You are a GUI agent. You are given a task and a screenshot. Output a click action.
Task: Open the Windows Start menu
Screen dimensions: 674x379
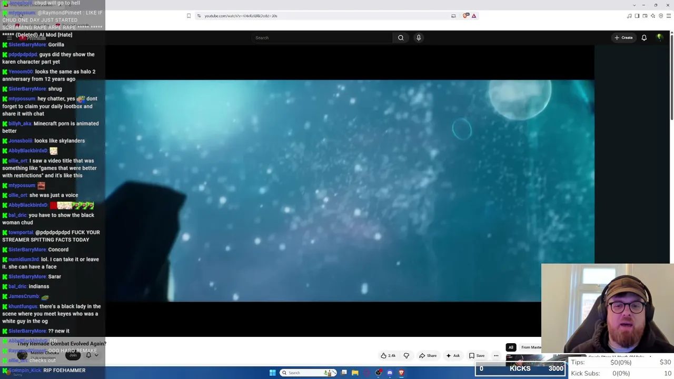pyautogui.click(x=273, y=373)
